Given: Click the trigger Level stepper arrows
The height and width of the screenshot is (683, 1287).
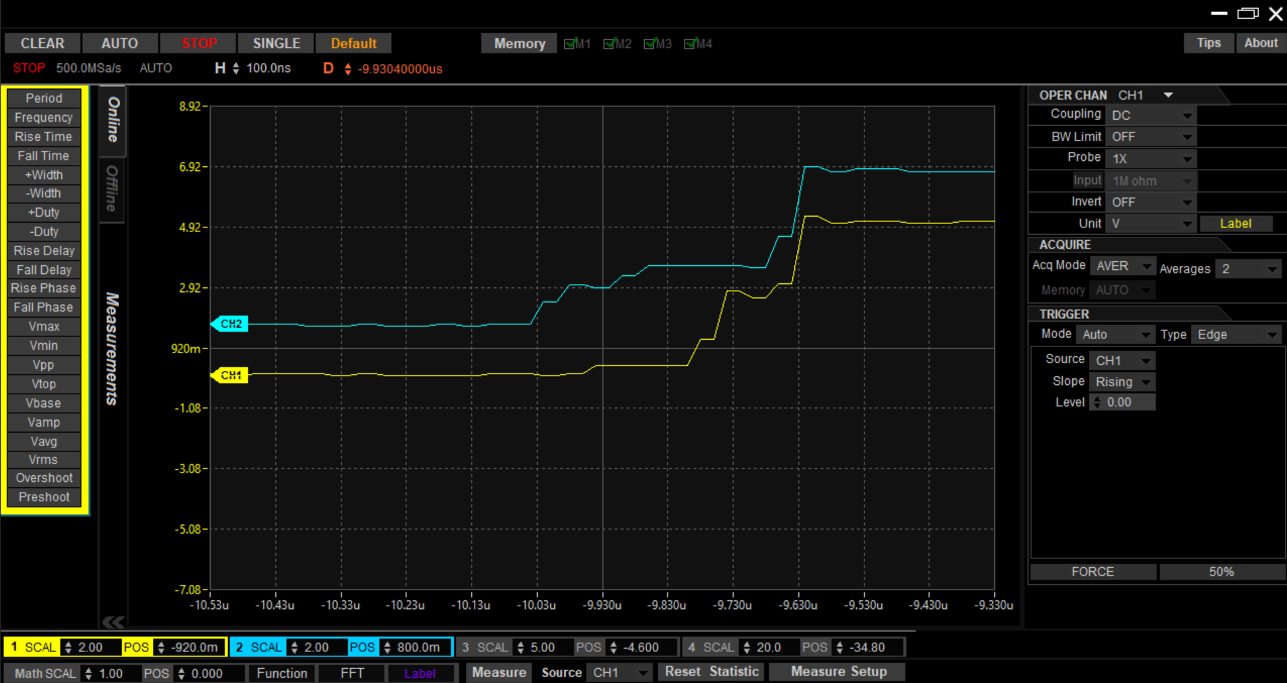Looking at the screenshot, I should pyautogui.click(x=1098, y=402).
